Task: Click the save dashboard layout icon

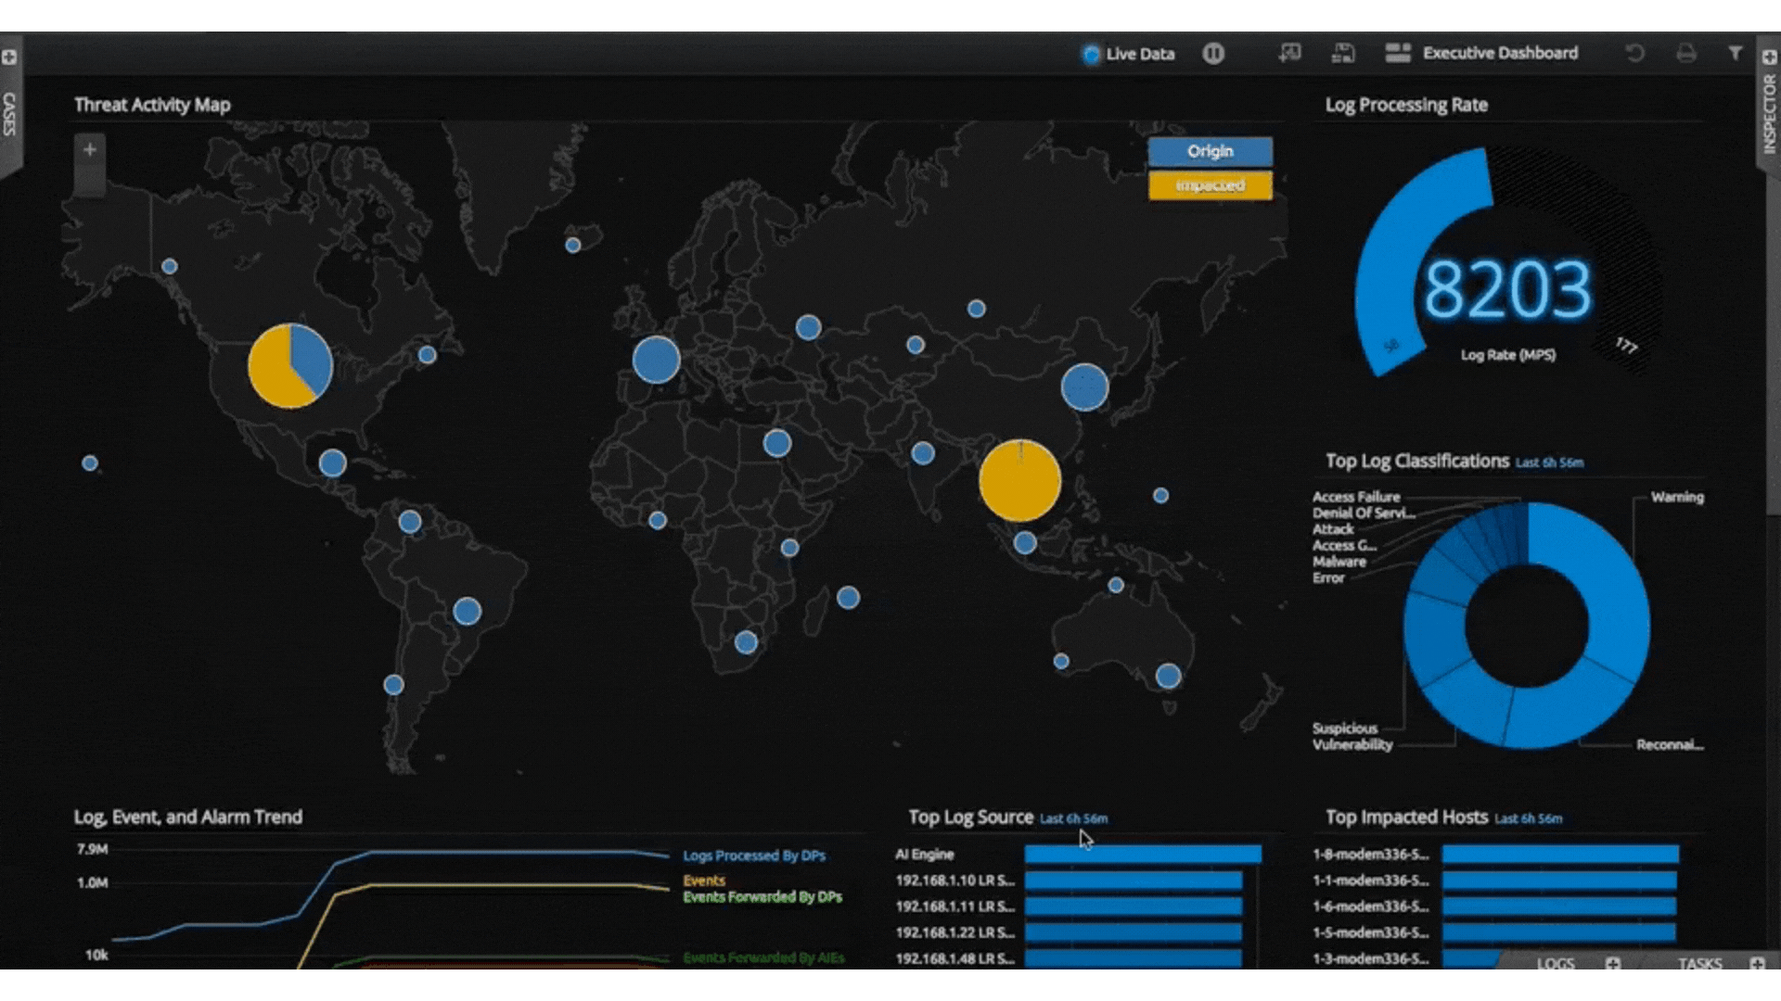Action: (1343, 53)
